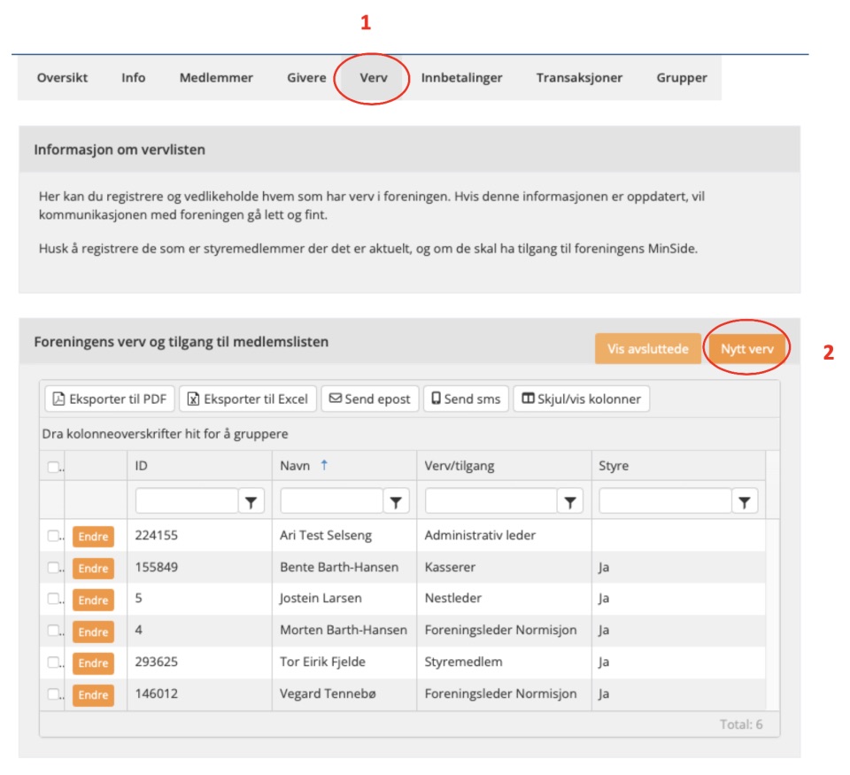Open Skjul/vis kolonner column chooser
850x775 pixels.
click(581, 399)
